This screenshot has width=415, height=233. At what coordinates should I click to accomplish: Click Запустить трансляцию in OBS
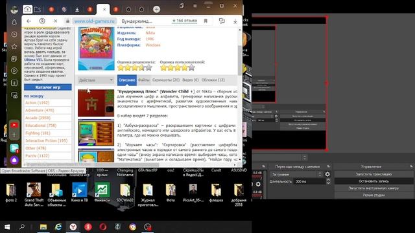[x=373, y=174]
